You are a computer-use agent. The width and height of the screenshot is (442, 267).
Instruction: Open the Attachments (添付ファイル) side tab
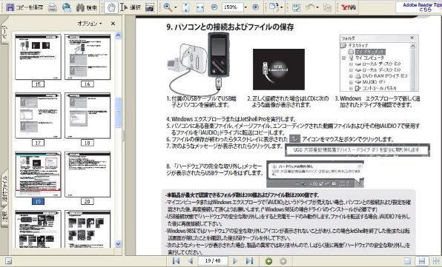[4, 189]
